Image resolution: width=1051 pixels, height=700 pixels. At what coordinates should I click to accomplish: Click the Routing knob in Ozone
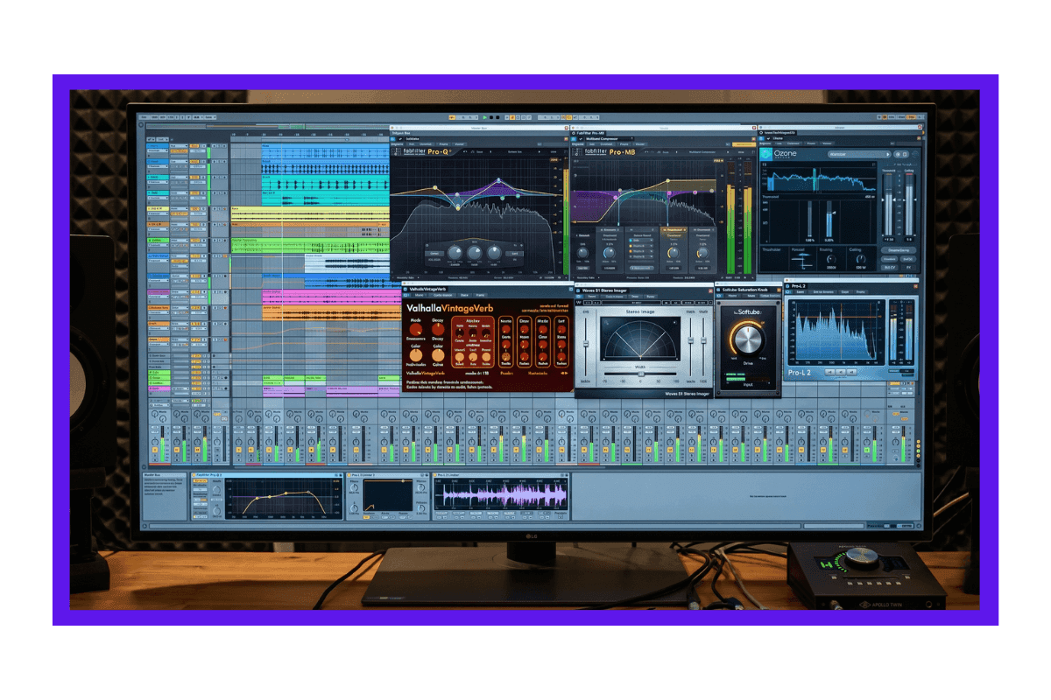830,259
